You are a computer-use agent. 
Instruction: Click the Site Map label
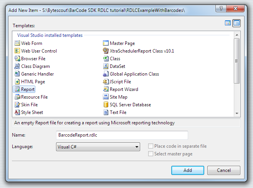pos(119,97)
